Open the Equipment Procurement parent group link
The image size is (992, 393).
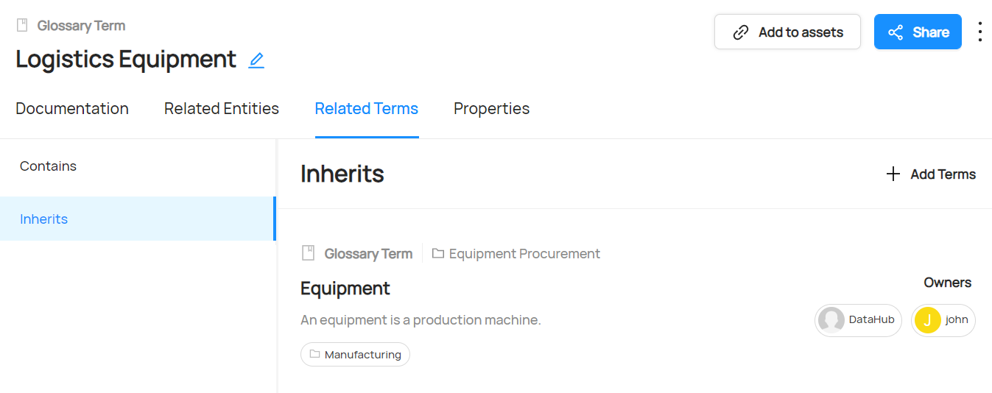(524, 254)
